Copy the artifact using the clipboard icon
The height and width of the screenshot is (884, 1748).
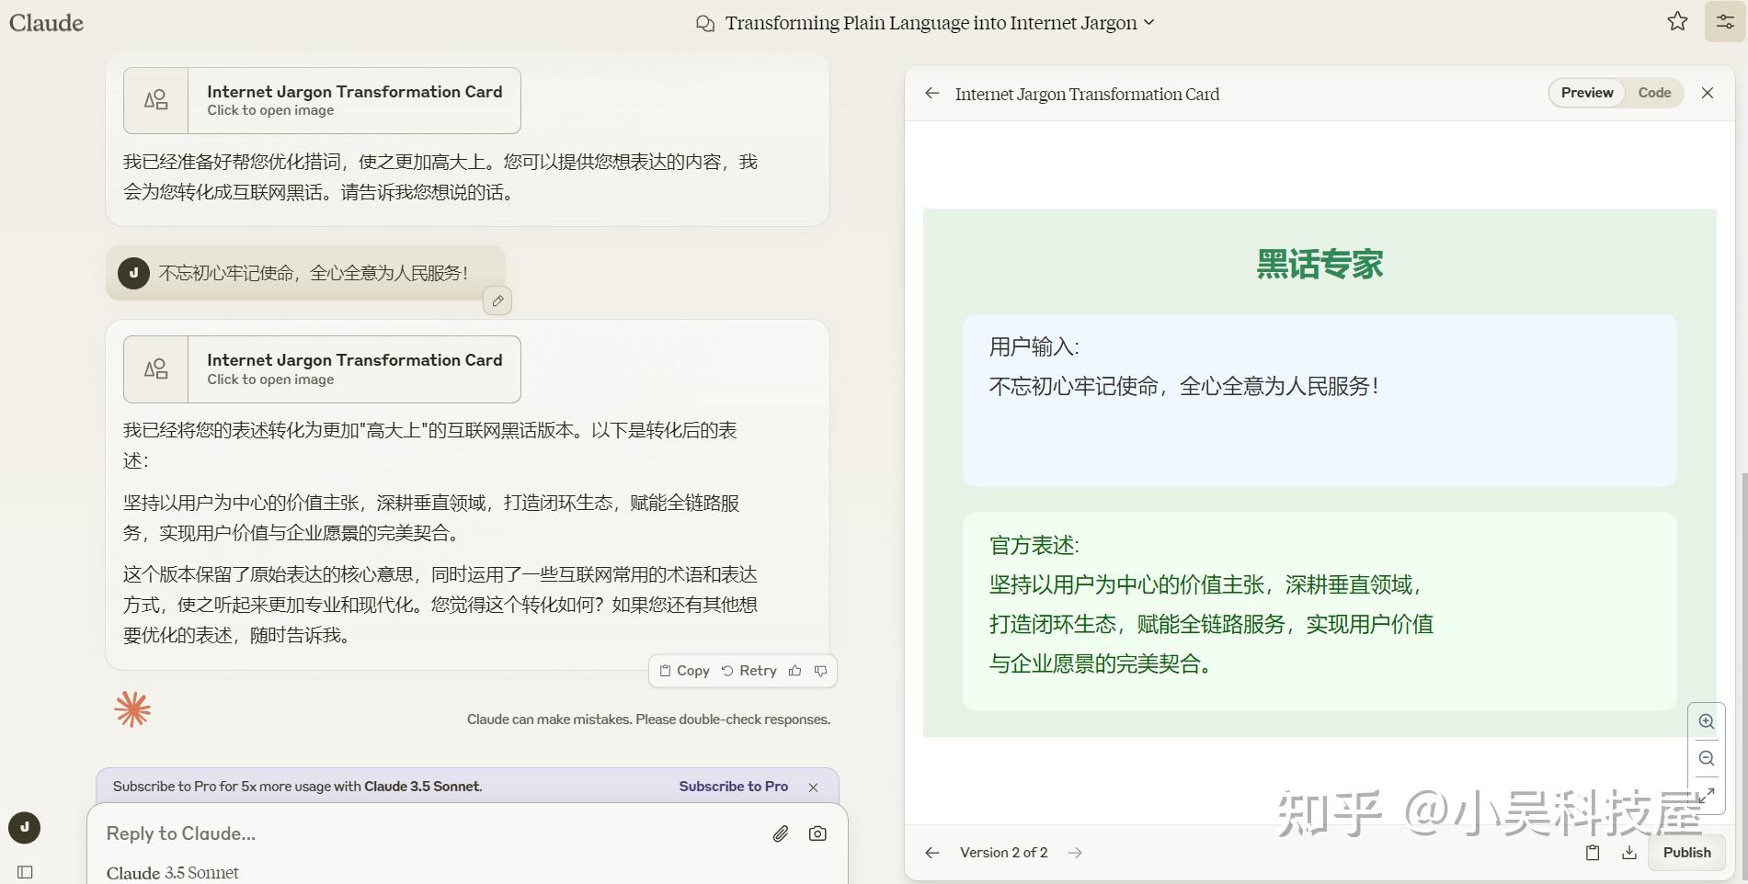(1593, 853)
